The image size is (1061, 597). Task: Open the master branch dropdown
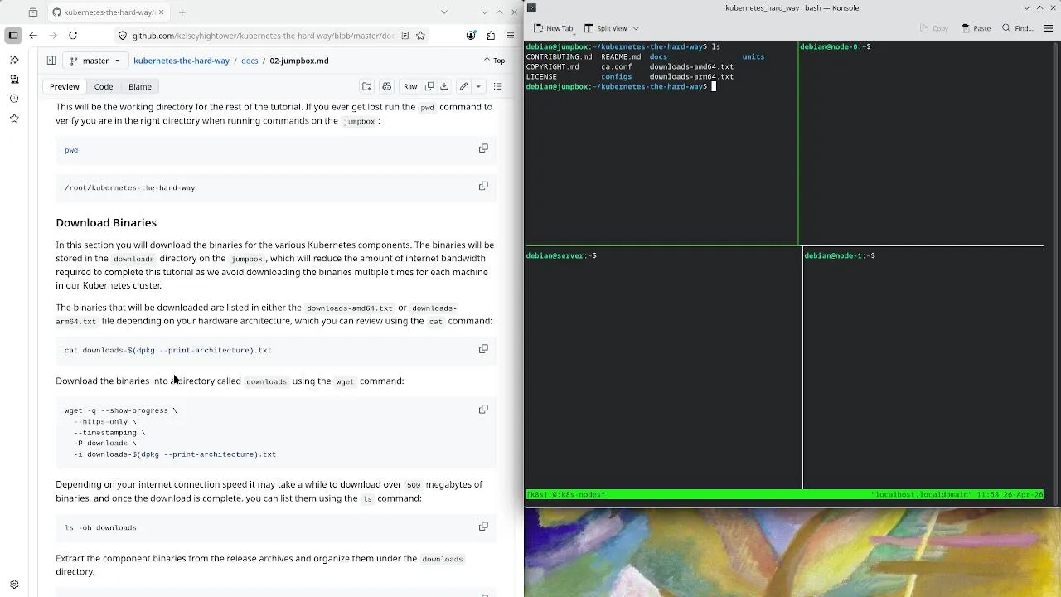point(95,61)
